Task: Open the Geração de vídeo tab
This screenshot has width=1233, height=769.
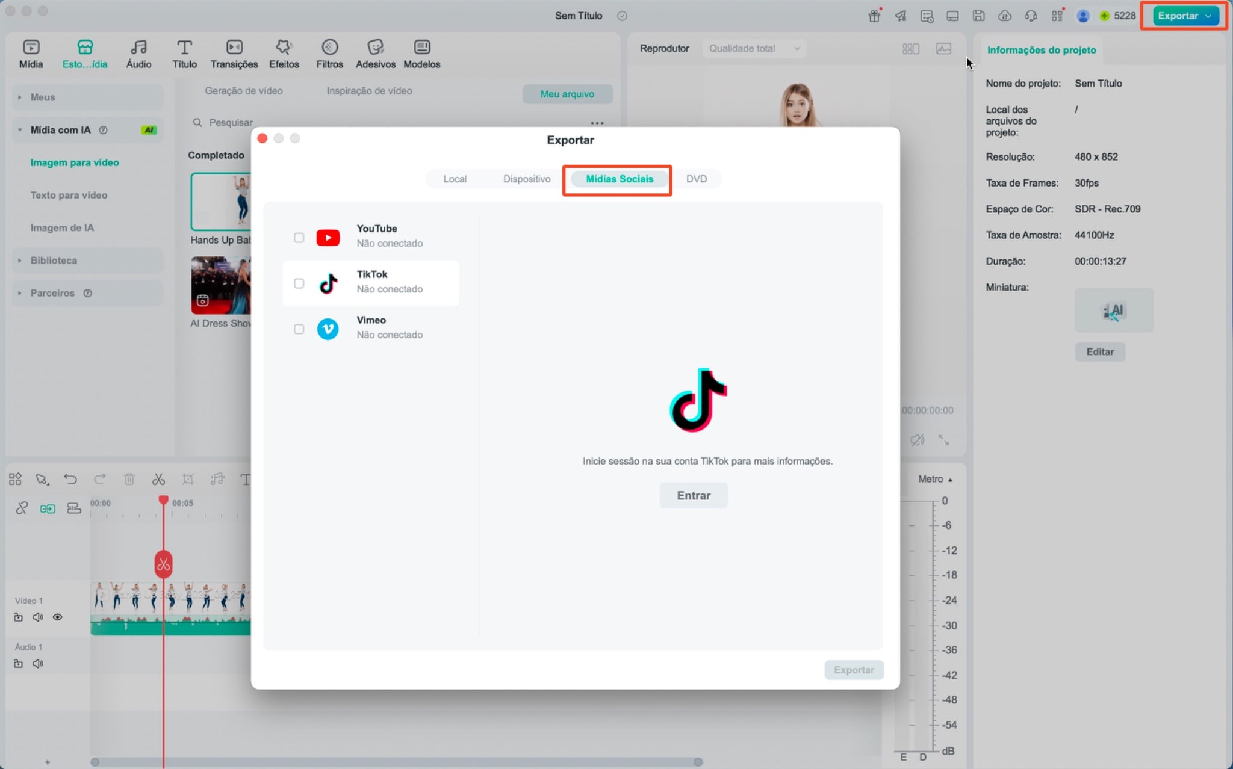Action: point(244,91)
